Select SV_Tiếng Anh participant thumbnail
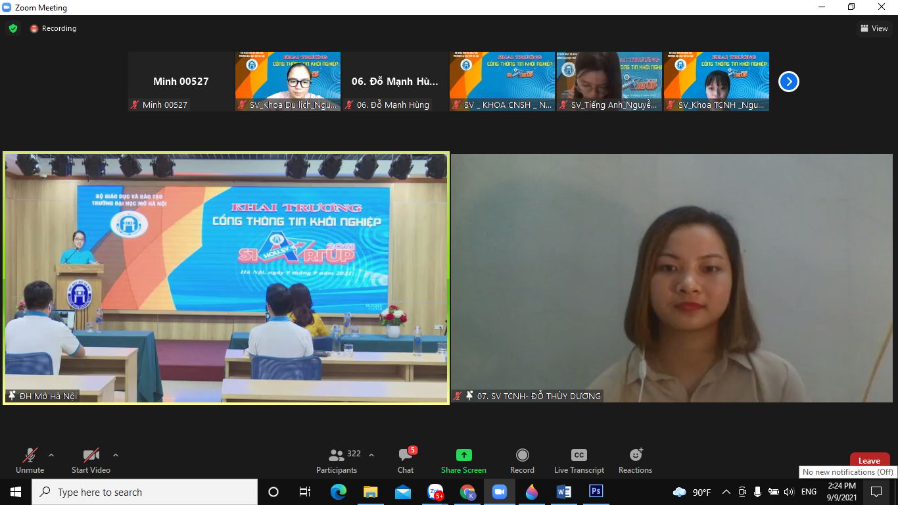 (x=609, y=82)
